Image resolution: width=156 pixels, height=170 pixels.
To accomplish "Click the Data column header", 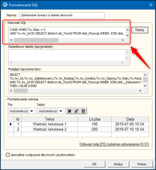I will coord(130,119).
